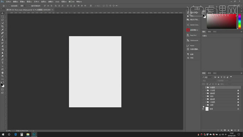Viewport: 243px width, 137px height.
Task: Select the Crop tool
Action: (x=2, y=26)
